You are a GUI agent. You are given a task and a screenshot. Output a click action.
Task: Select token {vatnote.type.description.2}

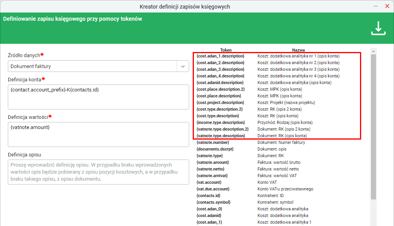[222, 129]
